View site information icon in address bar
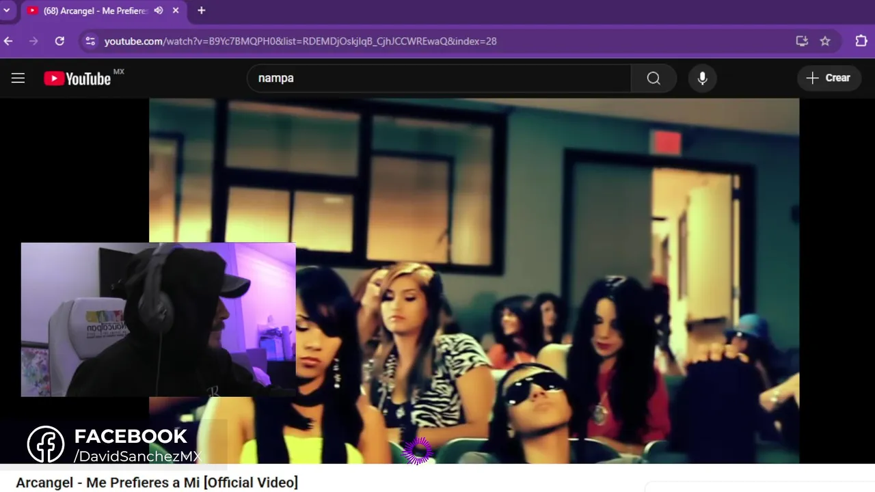This screenshot has width=875, height=492. (90, 41)
